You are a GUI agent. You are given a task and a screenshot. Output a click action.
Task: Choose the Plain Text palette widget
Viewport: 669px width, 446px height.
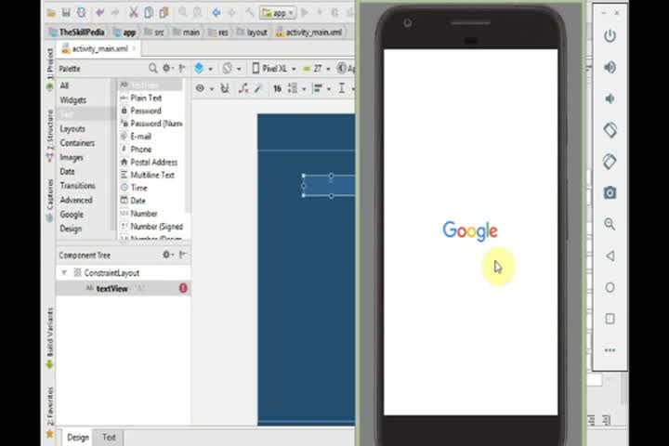146,98
